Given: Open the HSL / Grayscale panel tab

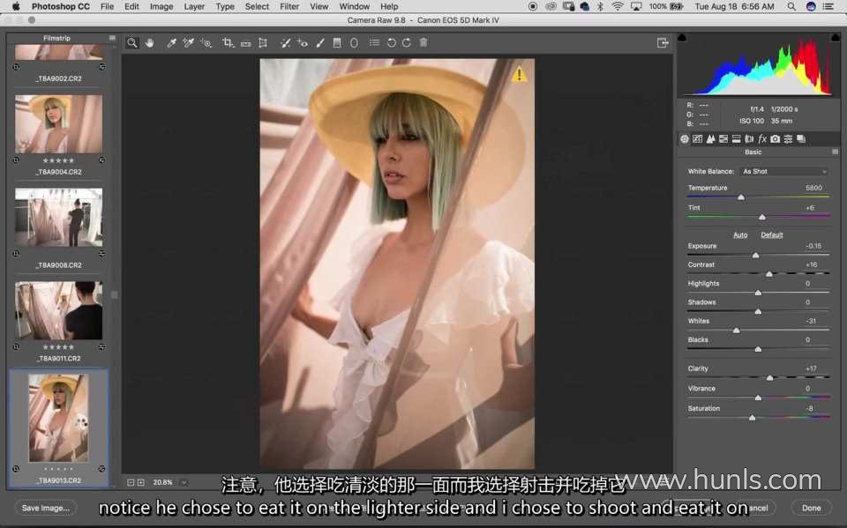Looking at the screenshot, I should [x=723, y=139].
